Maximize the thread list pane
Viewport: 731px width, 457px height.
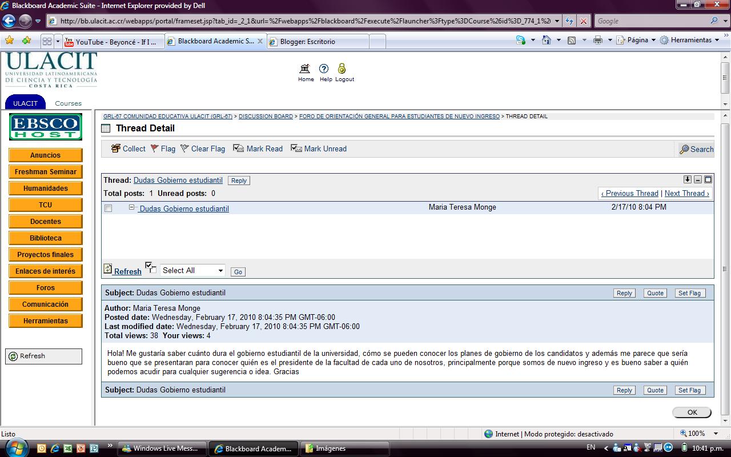pos(708,179)
